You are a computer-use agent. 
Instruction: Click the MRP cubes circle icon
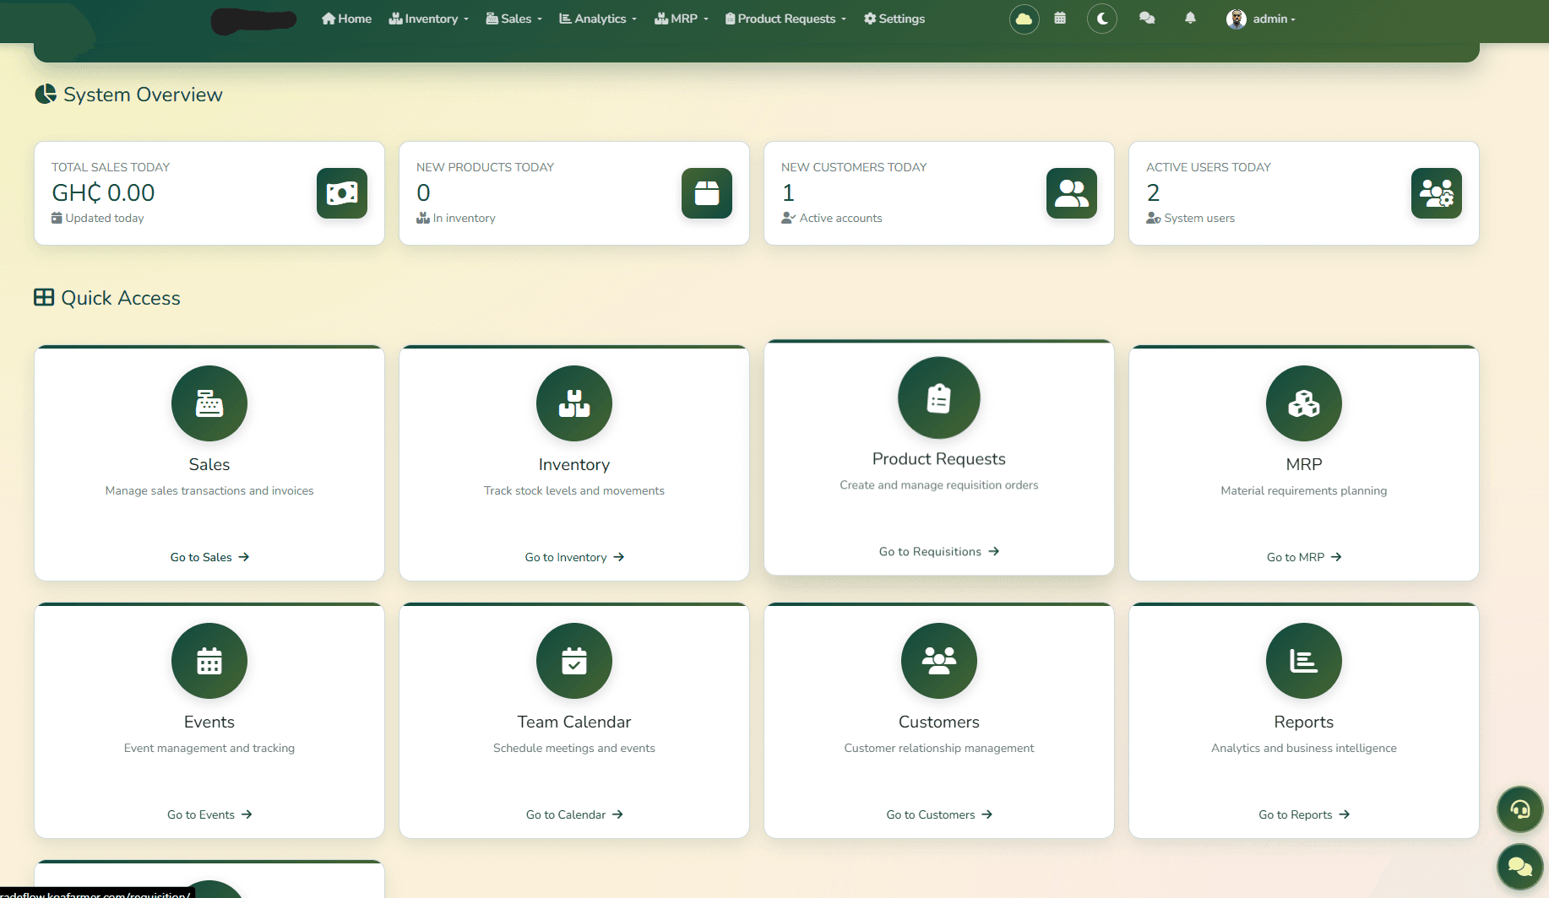coord(1304,403)
